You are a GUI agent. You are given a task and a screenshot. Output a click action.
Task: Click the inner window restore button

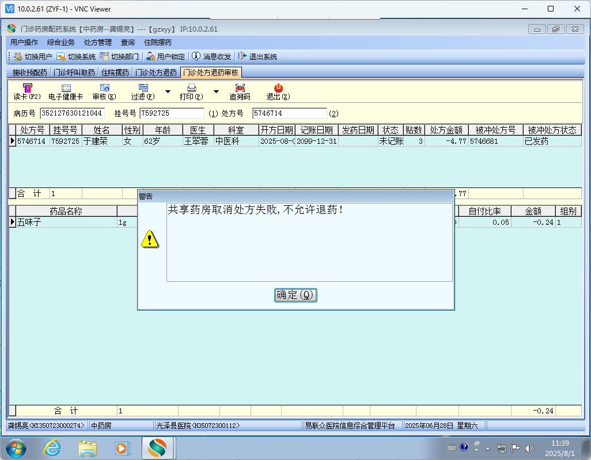coord(556,29)
